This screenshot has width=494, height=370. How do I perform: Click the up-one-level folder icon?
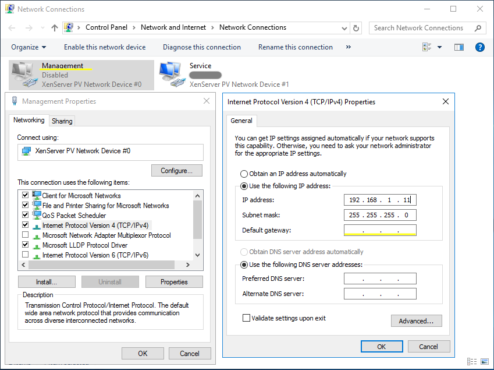click(54, 27)
